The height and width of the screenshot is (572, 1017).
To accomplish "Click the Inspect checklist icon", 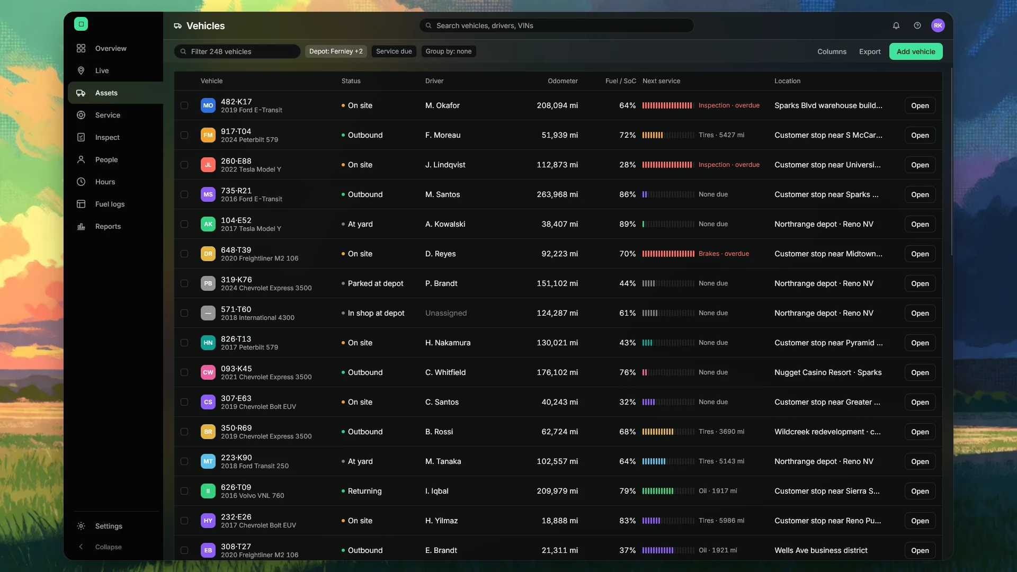I will pyautogui.click(x=81, y=137).
